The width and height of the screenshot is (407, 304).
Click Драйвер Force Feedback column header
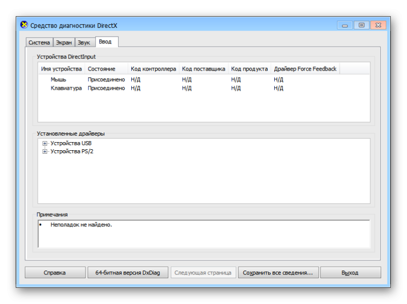coord(305,69)
